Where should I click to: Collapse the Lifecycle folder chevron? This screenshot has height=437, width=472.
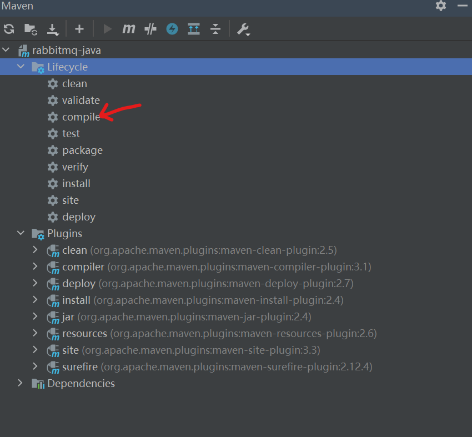21,66
